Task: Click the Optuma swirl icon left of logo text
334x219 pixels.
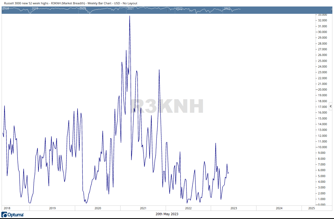Action: 5,214
